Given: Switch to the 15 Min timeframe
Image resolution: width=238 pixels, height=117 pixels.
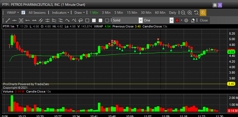Looking at the screenshot, I should [x=132, y=13].
